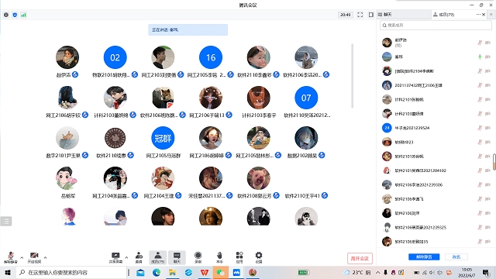
Task: Toggle unmute with the microphone button
Action: [x=11, y=257]
